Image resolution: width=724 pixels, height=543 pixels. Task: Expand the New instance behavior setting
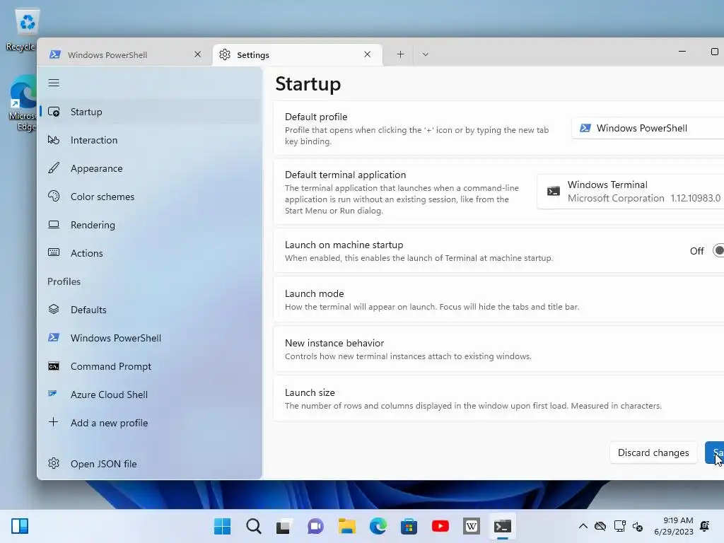(x=498, y=349)
